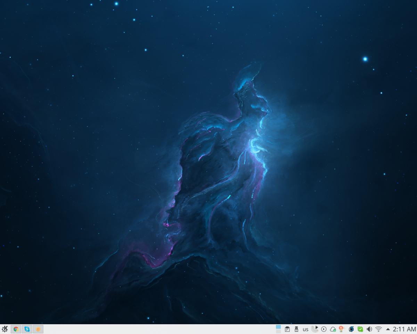Open the Wi-Fi network tray icon
Viewport: 417px width, 334px height.
point(378,329)
